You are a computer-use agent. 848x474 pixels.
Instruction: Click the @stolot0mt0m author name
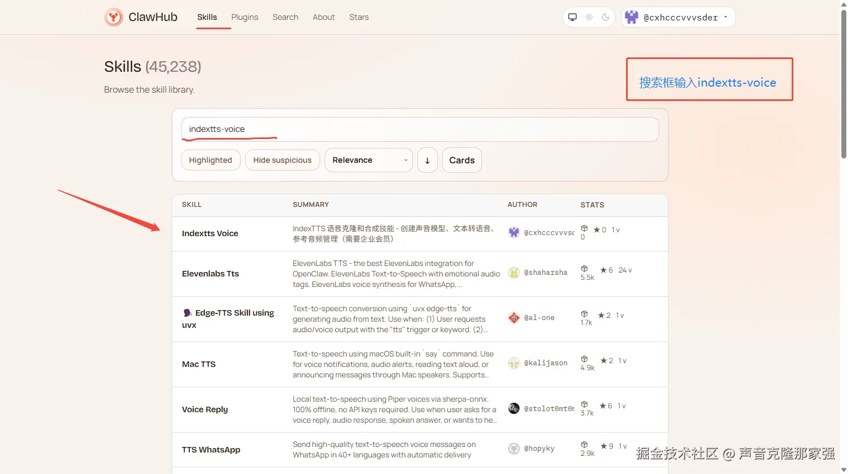tap(549, 409)
